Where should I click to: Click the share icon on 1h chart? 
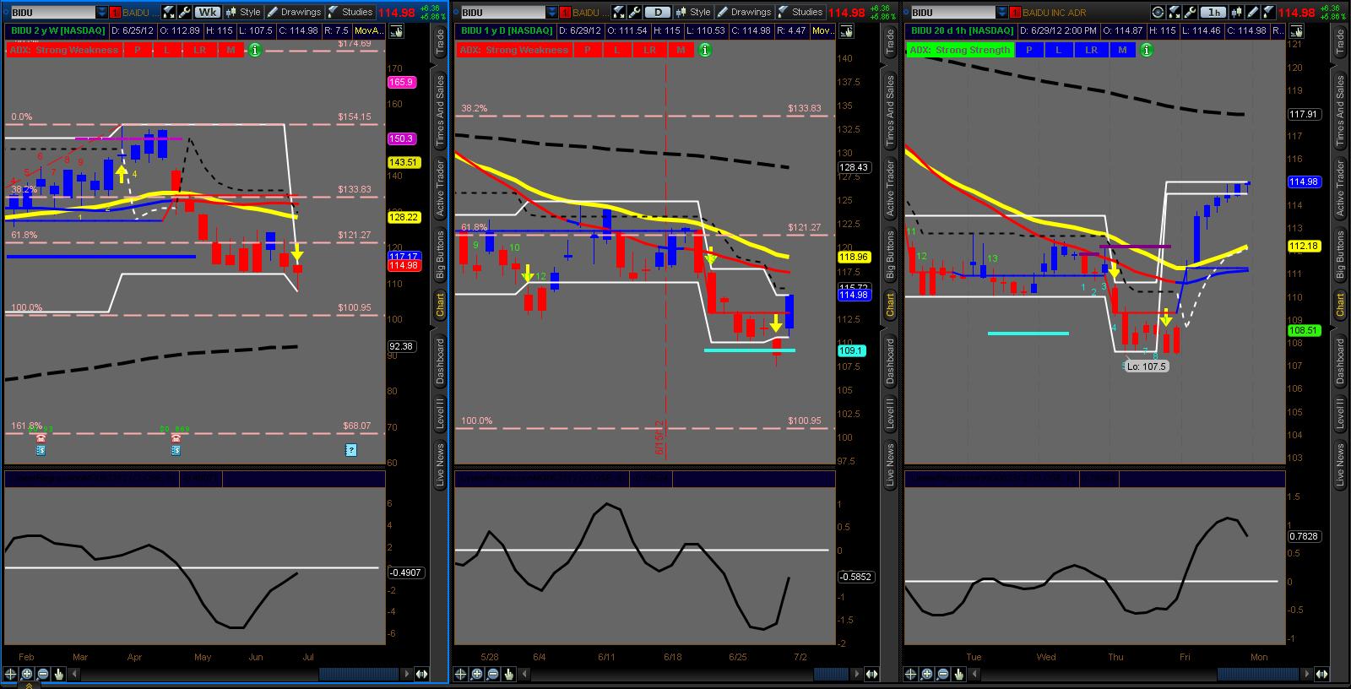1173,12
